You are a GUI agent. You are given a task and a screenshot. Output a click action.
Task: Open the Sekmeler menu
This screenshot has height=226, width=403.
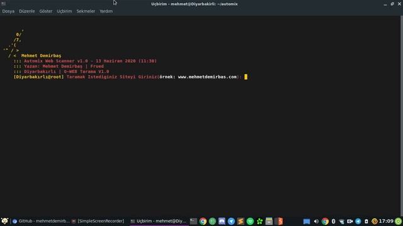click(x=86, y=11)
